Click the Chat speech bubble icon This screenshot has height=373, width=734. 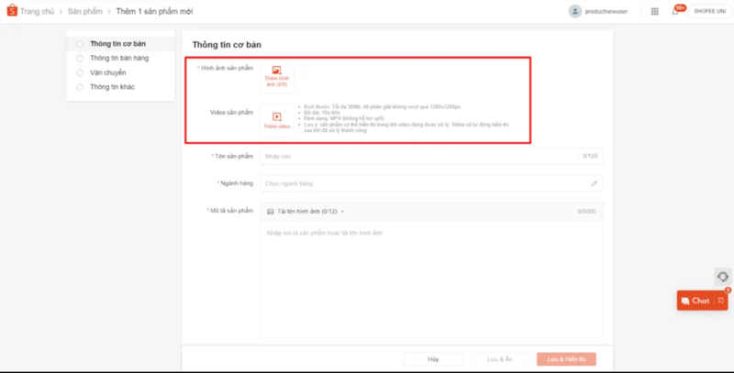[685, 301]
